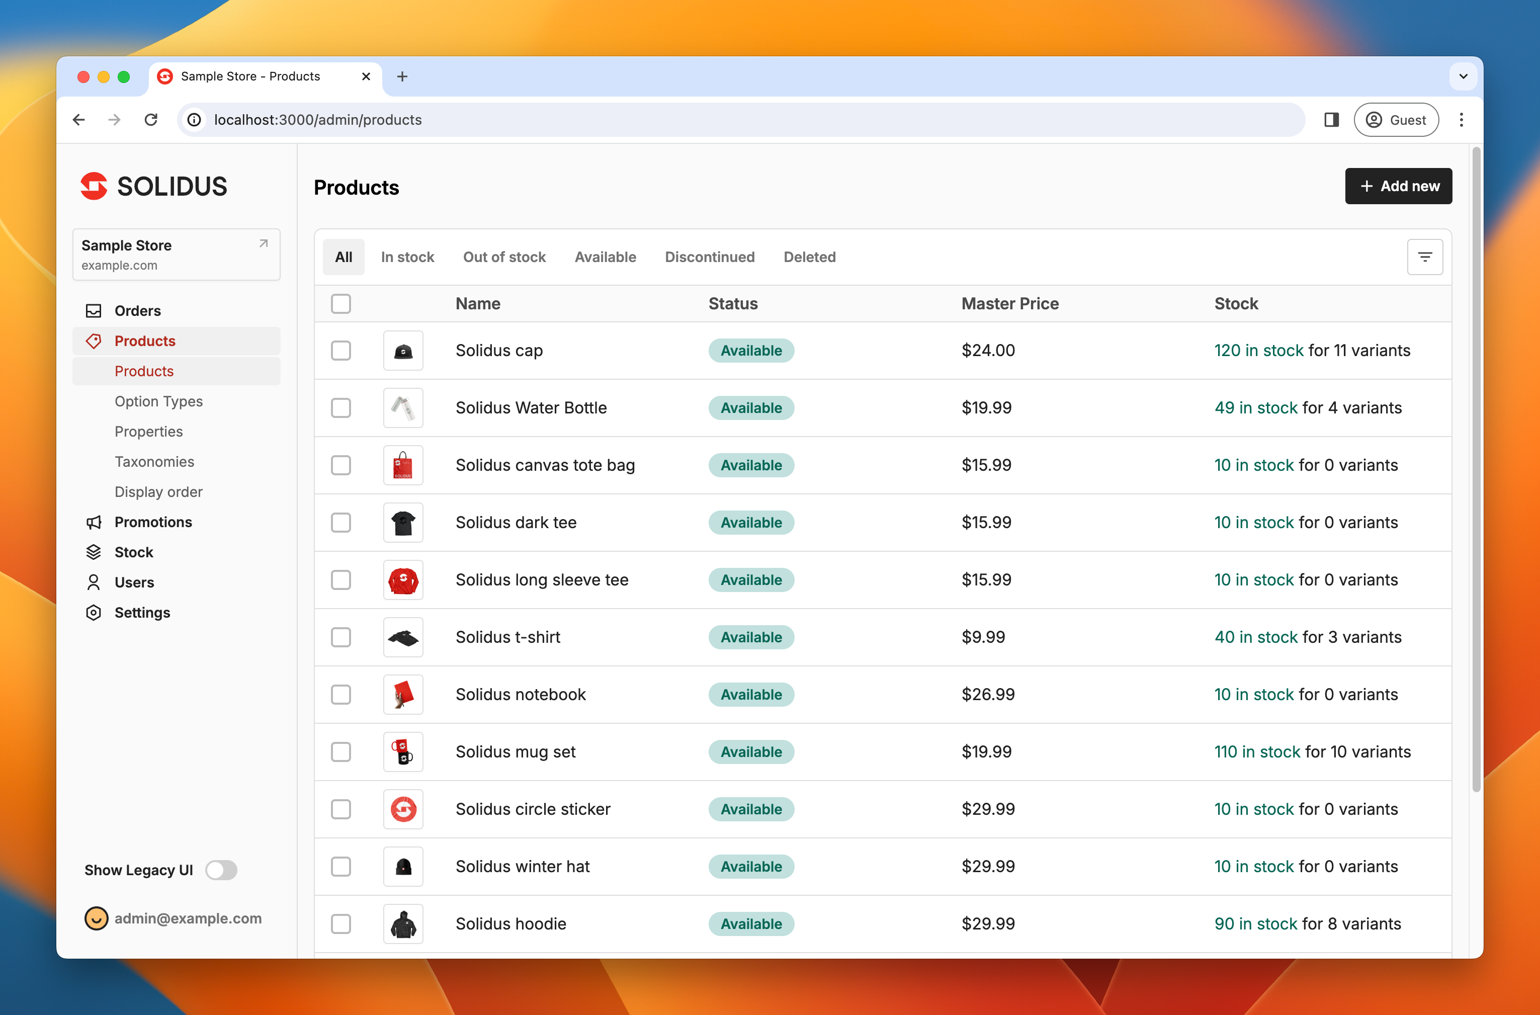Viewport: 1540px width, 1015px height.
Task: Click the Users person icon
Action: point(94,582)
